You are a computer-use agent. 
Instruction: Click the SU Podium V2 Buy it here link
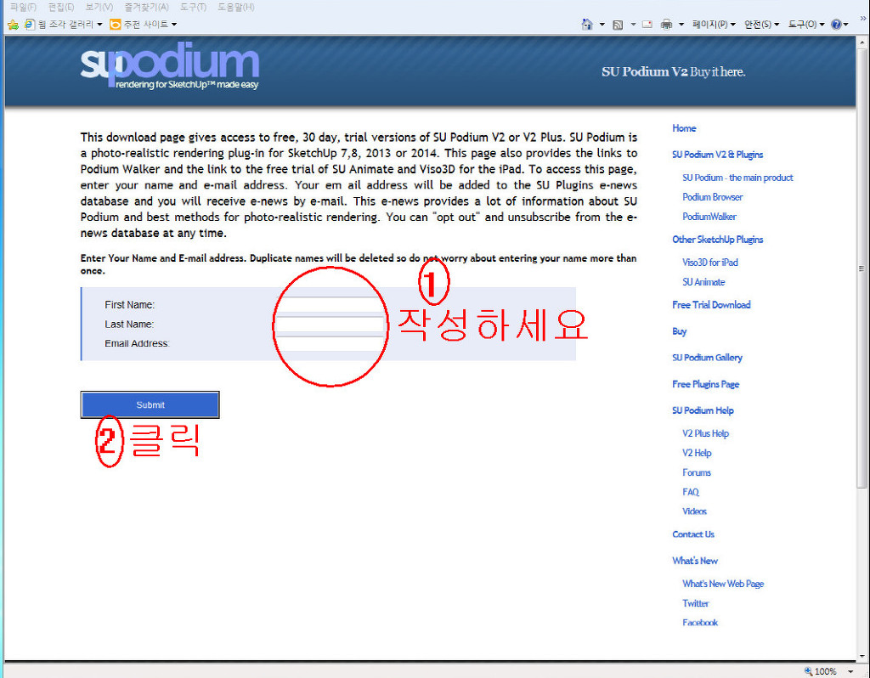[673, 71]
